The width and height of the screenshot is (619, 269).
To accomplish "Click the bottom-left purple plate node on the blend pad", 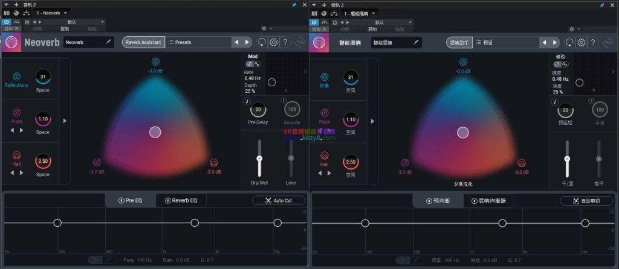I will click(97, 162).
